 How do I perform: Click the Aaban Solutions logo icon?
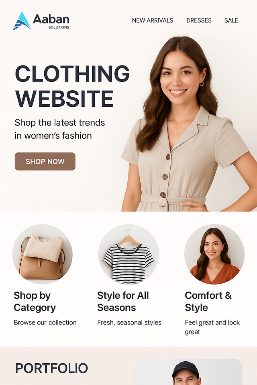[22, 21]
